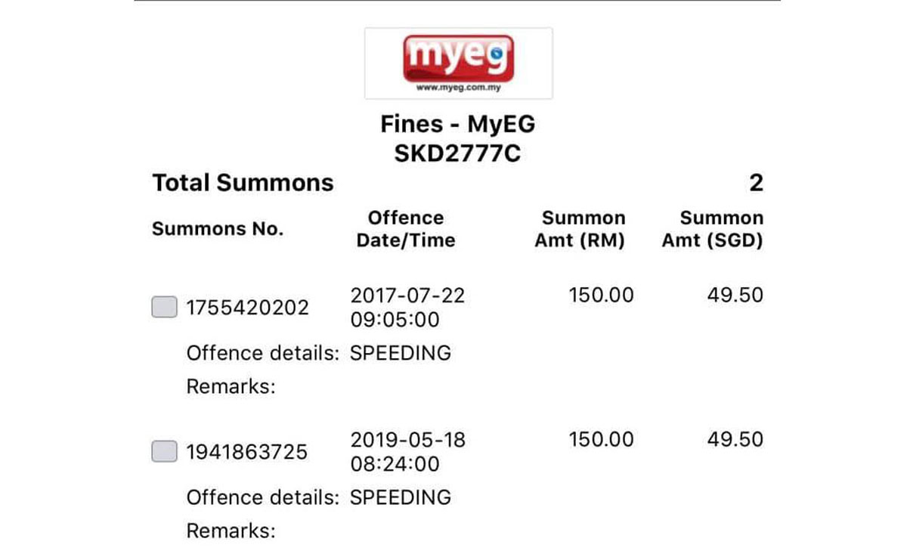This screenshot has height=551, width=907.
Task: Click the Total Summons count value 2
Action: [x=760, y=182]
